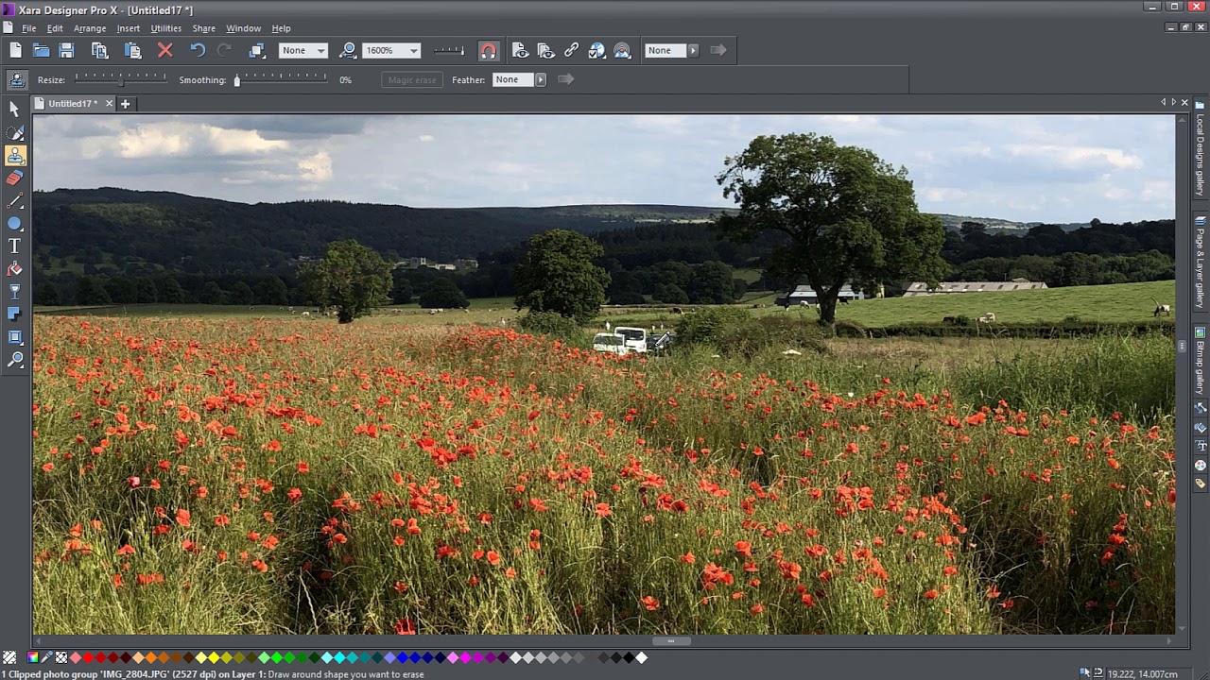Open the Arrange menu
Screen dimensions: 1210x680
[90, 28]
